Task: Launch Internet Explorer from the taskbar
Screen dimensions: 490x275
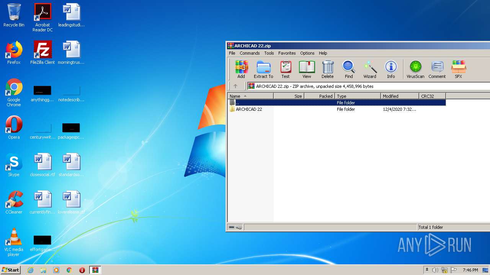Action: [30, 270]
